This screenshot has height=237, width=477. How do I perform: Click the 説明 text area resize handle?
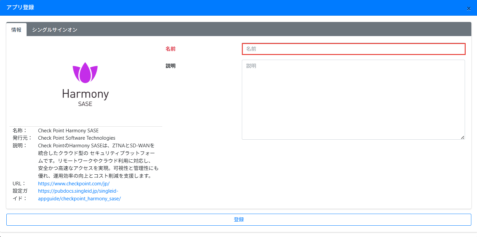[462, 137]
